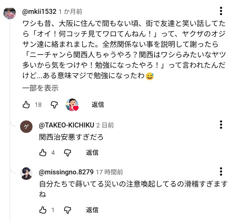This screenshot has width=245, height=221.
Task: Click the creator heart avatar badge
Action: (72, 105)
